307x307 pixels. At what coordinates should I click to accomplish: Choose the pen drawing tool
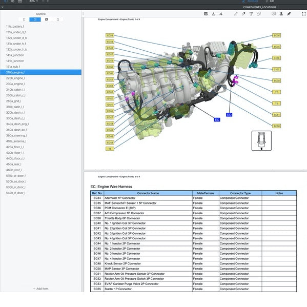[x=236, y=14]
